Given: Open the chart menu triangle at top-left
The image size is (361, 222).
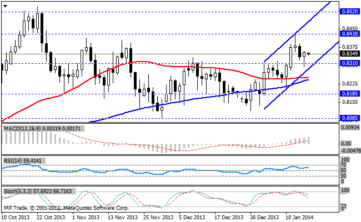Looking at the screenshot, I should tap(5, 6).
